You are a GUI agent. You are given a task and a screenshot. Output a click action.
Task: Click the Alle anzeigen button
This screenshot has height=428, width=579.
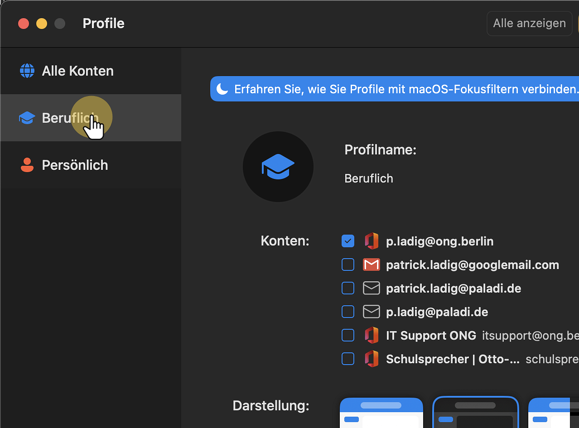tap(529, 23)
